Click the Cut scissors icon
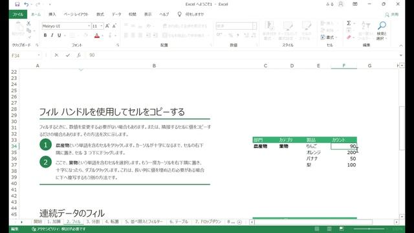Screen dimensions: 414x233 [x=28, y=23]
